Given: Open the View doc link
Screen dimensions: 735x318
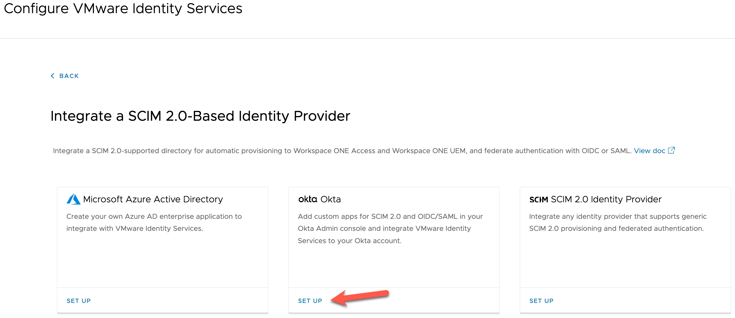Looking at the screenshot, I should point(649,151).
